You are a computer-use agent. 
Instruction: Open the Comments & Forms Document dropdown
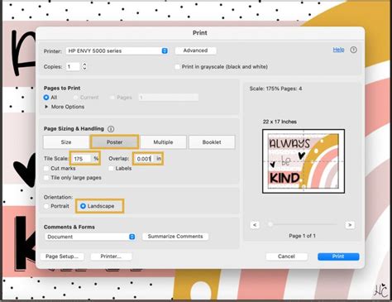pos(90,237)
